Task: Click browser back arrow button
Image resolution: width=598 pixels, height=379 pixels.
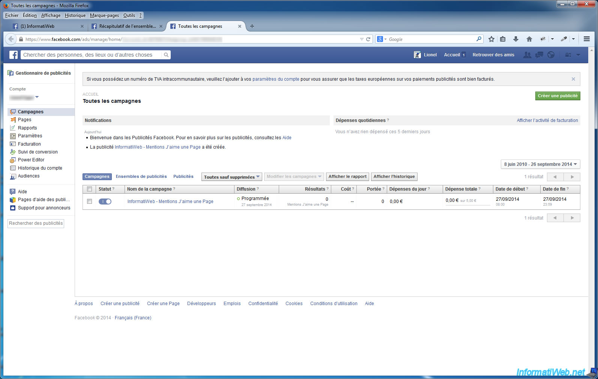Action: pos(11,39)
